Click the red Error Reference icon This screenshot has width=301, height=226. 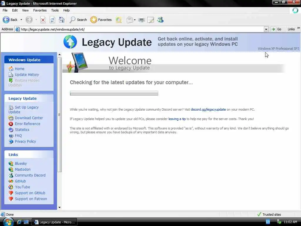point(11,124)
